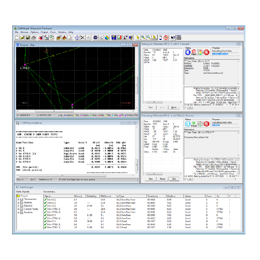
Task: Expand the Stations node in Data Objects
Action: [18, 202]
